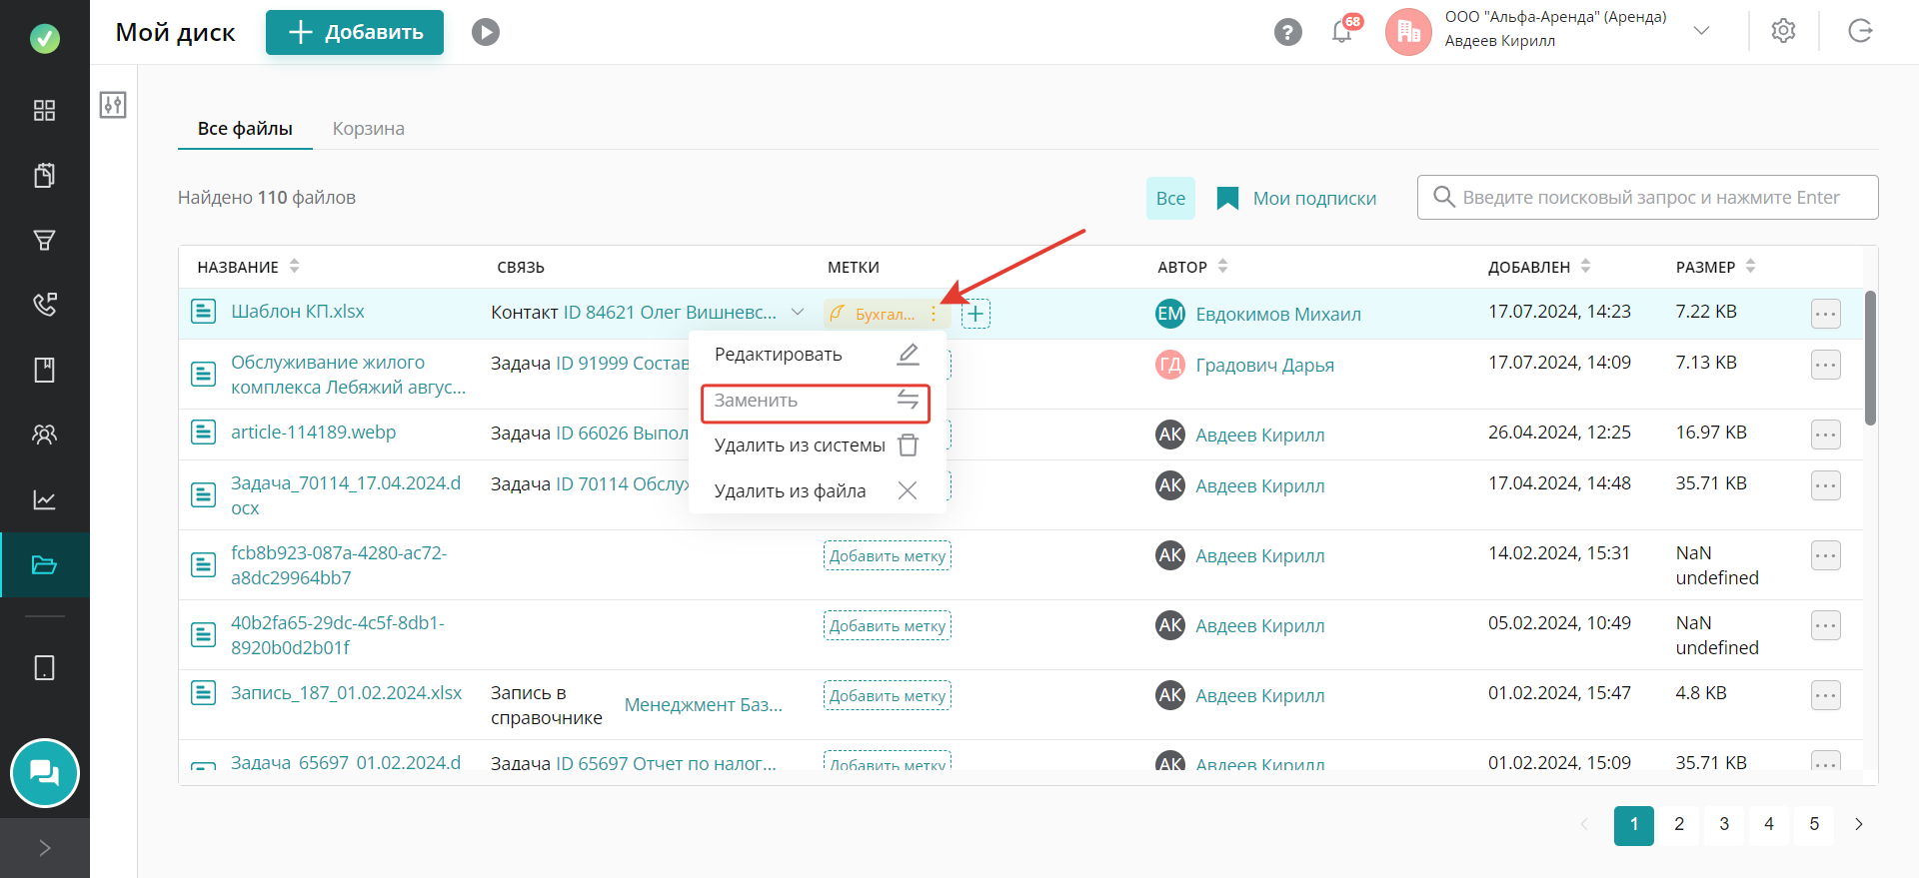Click the Бухгал... tag three-dot menu
This screenshot has height=878, width=1919.
(x=934, y=314)
